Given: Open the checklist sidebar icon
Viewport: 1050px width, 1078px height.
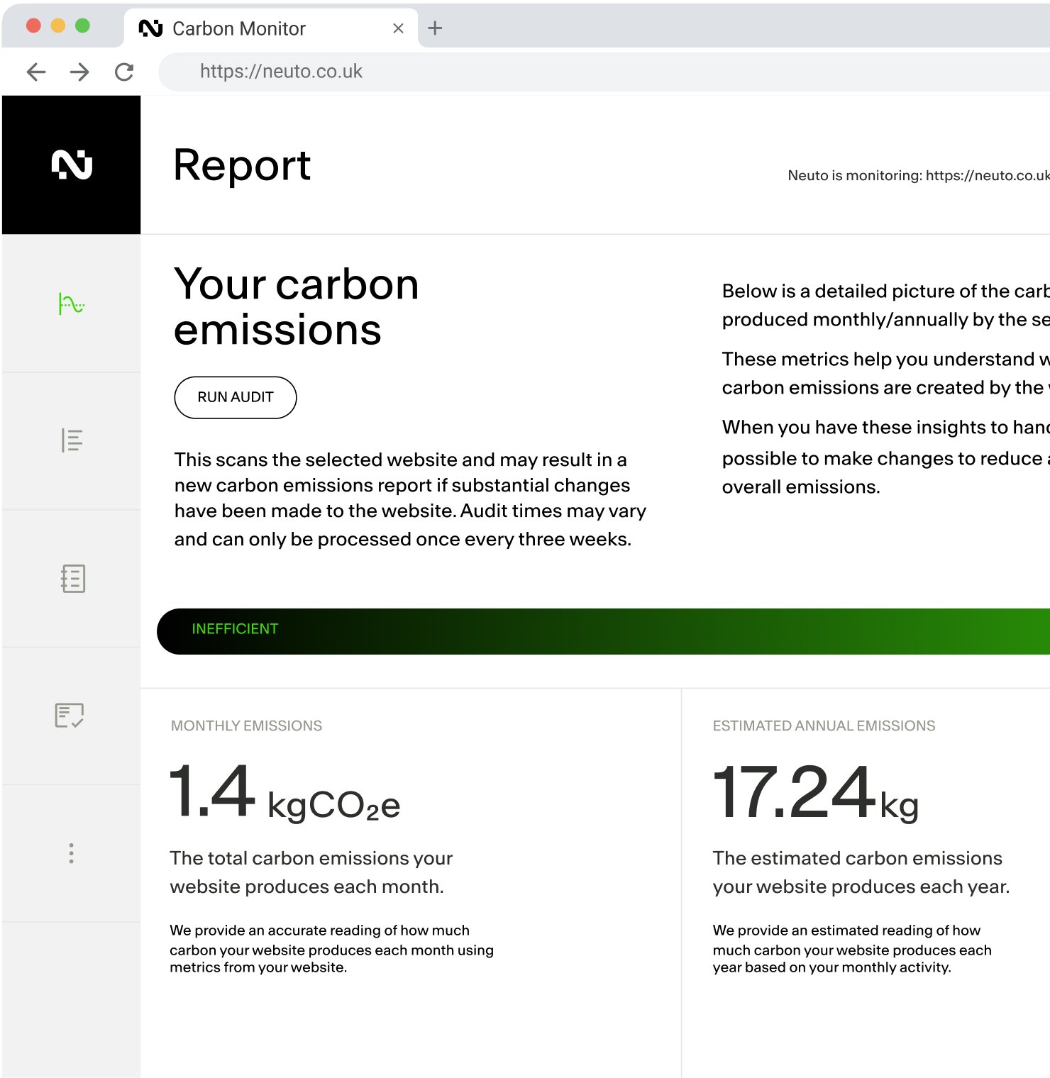Looking at the screenshot, I should coord(70,716).
